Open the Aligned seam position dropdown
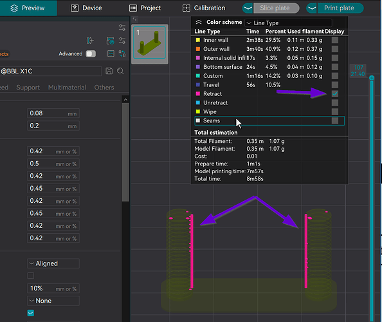 pos(53,263)
